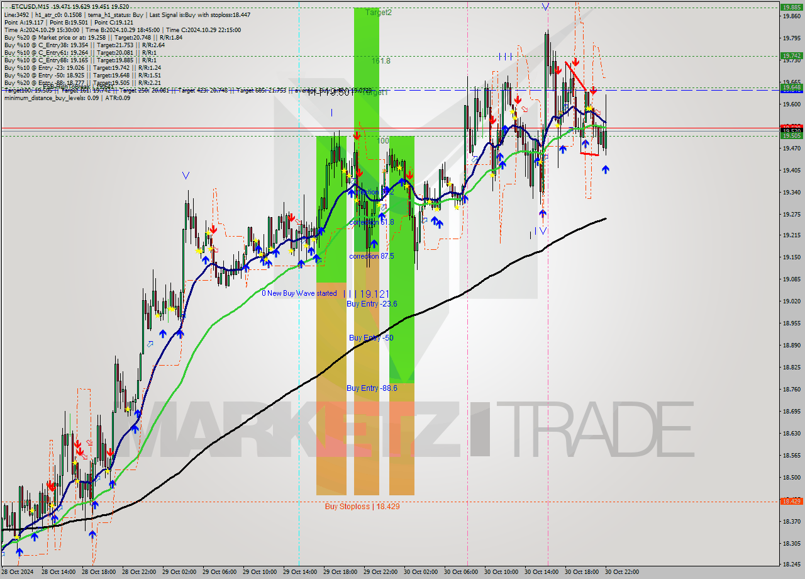Click the 19.405 price axis label
Screen dimensions: 805x579
(791, 171)
